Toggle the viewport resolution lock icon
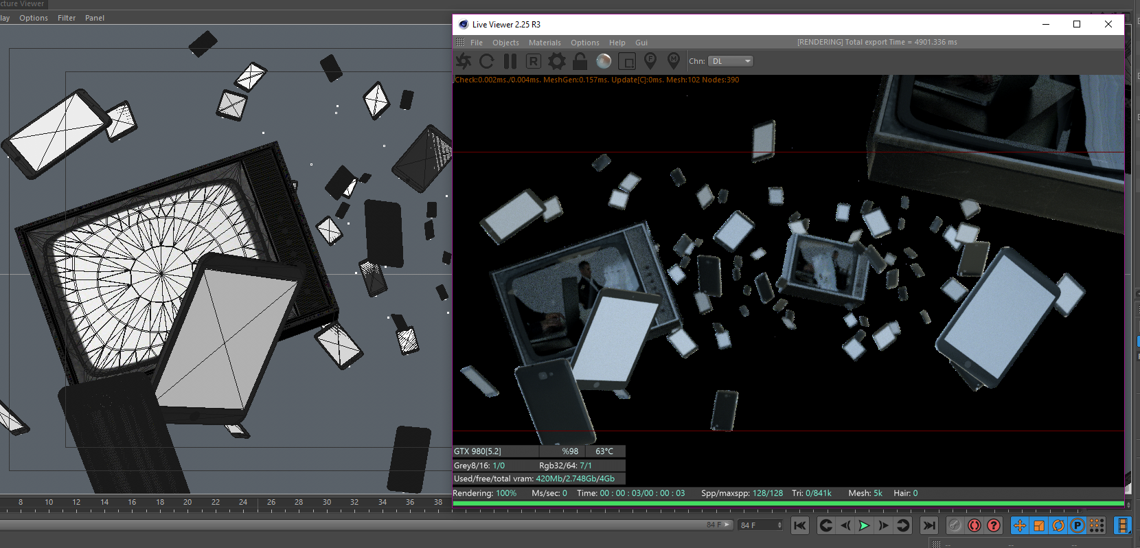Image resolution: width=1140 pixels, height=548 pixels. point(580,61)
